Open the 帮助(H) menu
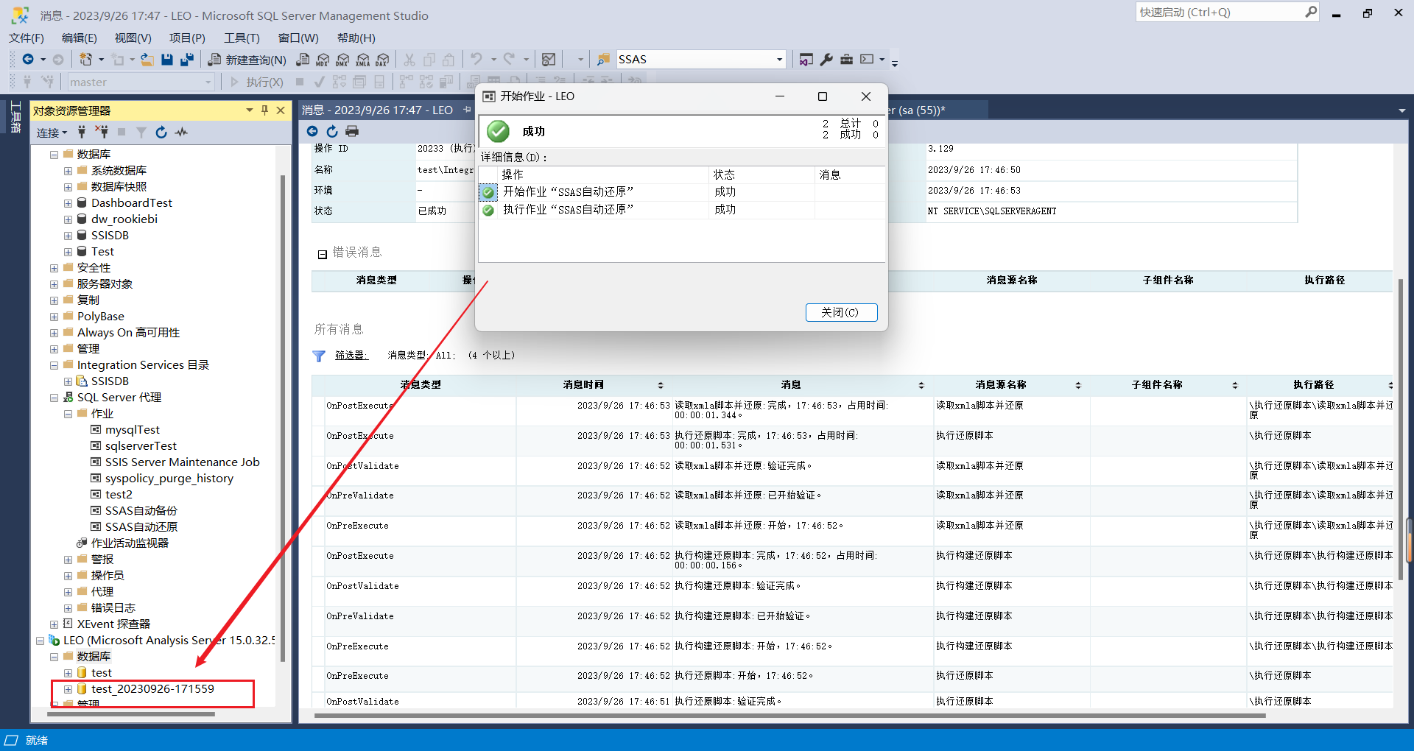Viewport: 1414px width, 751px height. click(x=356, y=38)
